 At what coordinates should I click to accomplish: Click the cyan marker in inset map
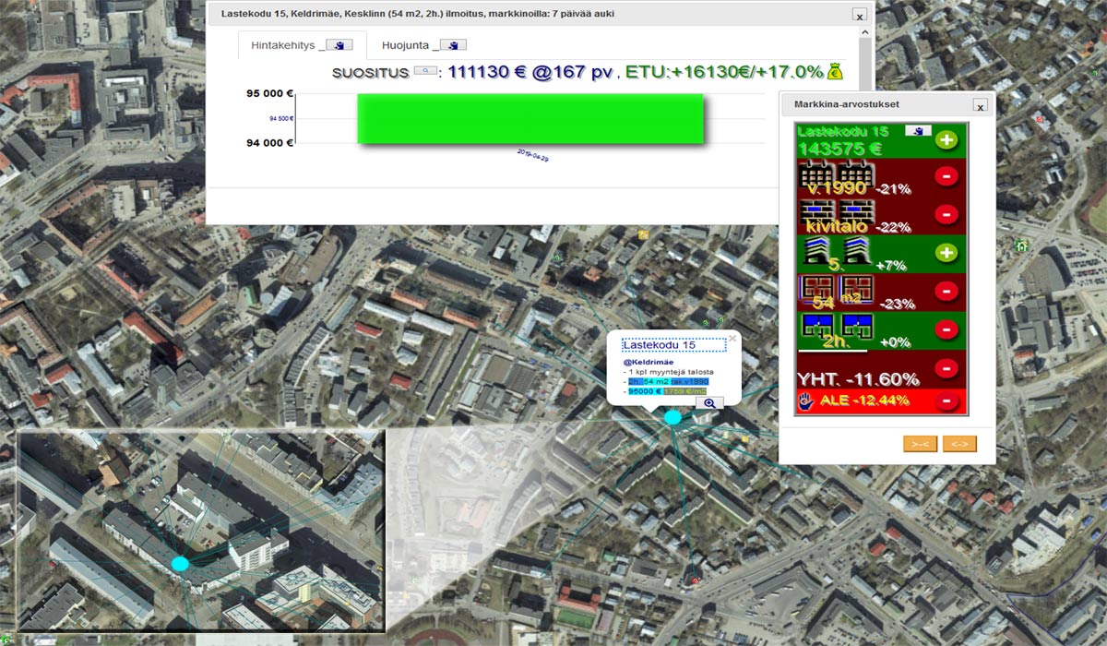coord(180,563)
